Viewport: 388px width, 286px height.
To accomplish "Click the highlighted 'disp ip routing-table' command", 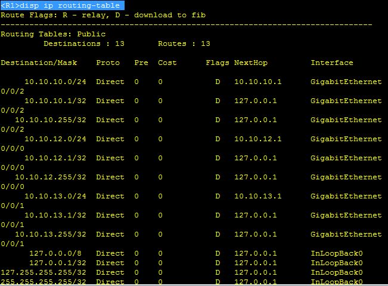I will pyautogui.click(x=63, y=5).
